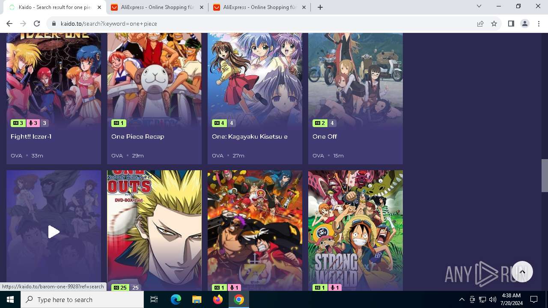Open a new browser tab
548x308 pixels.
(320, 7)
